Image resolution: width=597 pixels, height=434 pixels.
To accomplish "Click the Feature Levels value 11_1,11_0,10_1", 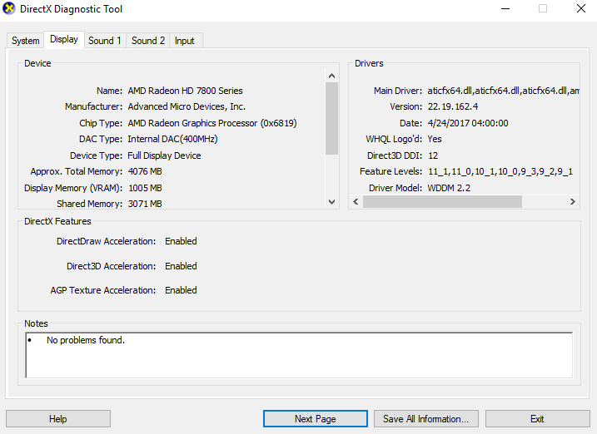I will click(x=500, y=171).
